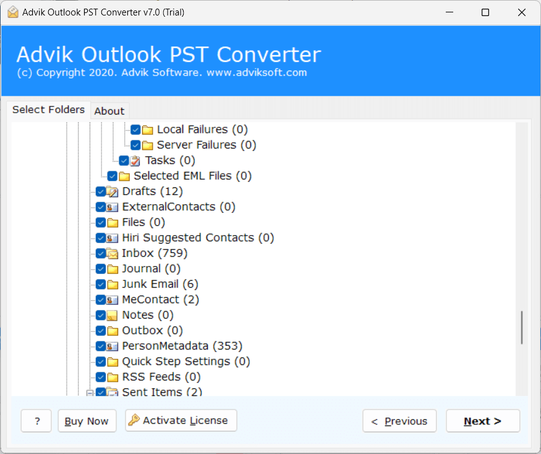Click the Inbox envelope folder icon
541x454 pixels.
(x=112, y=254)
